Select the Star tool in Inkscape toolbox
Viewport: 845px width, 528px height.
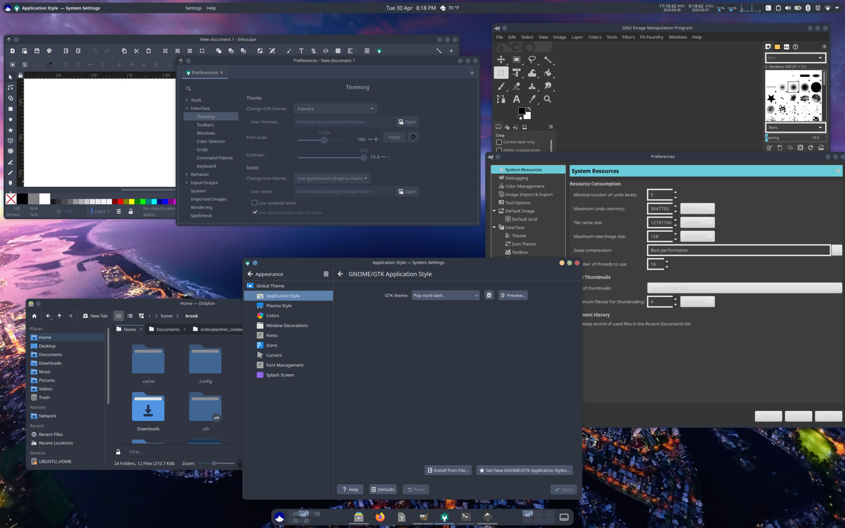11,130
